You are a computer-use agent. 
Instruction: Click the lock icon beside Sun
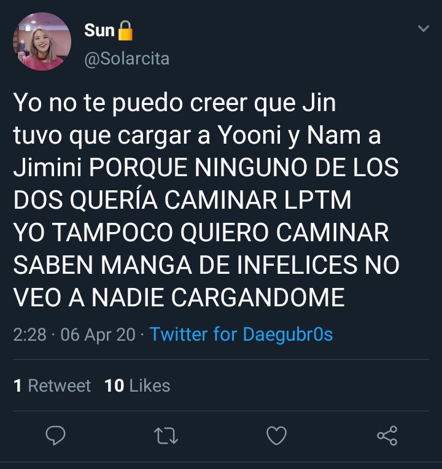pos(125,31)
